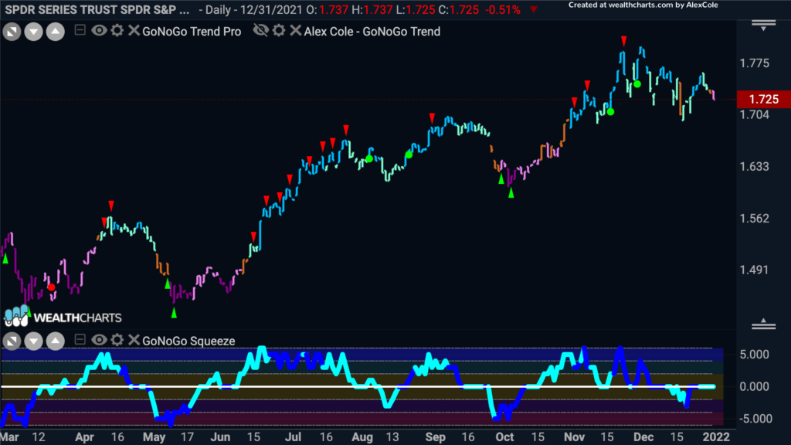Click the 1.704 price axis label
This screenshot has width=791, height=445.
pos(755,115)
